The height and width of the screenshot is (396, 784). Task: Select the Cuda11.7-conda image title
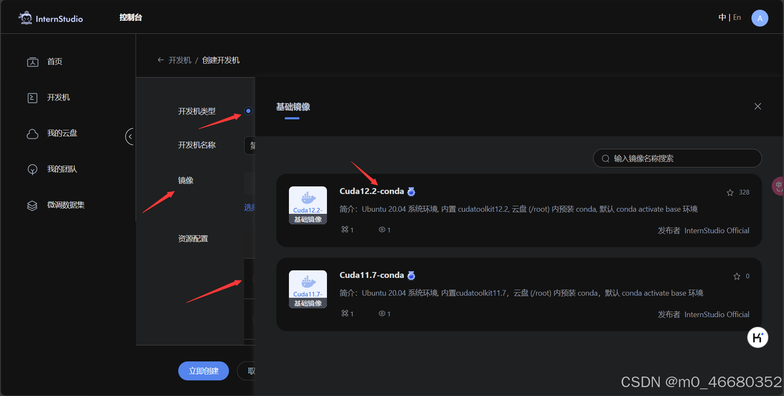[x=372, y=275]
